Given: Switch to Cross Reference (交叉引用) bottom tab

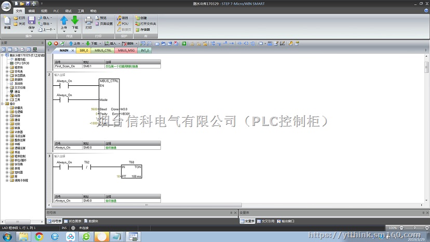Looking at the screenshot, I should (x=266, y=221).
